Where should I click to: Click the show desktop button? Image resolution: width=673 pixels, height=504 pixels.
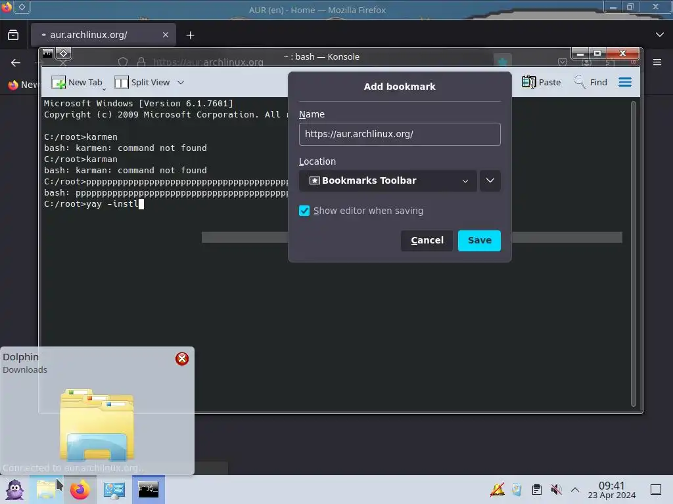656,490
